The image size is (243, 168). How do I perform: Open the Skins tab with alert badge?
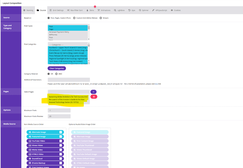point(90,10)
